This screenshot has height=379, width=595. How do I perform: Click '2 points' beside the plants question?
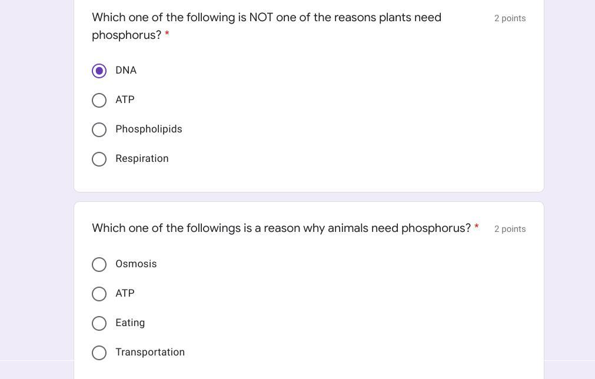coord(510,18)
